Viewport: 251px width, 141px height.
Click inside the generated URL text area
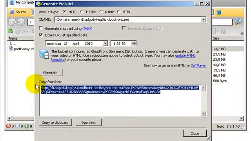click(120, 101)
